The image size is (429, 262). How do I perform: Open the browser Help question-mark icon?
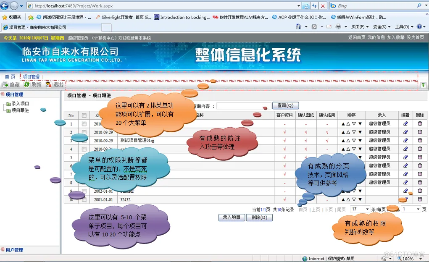[419, 26]
